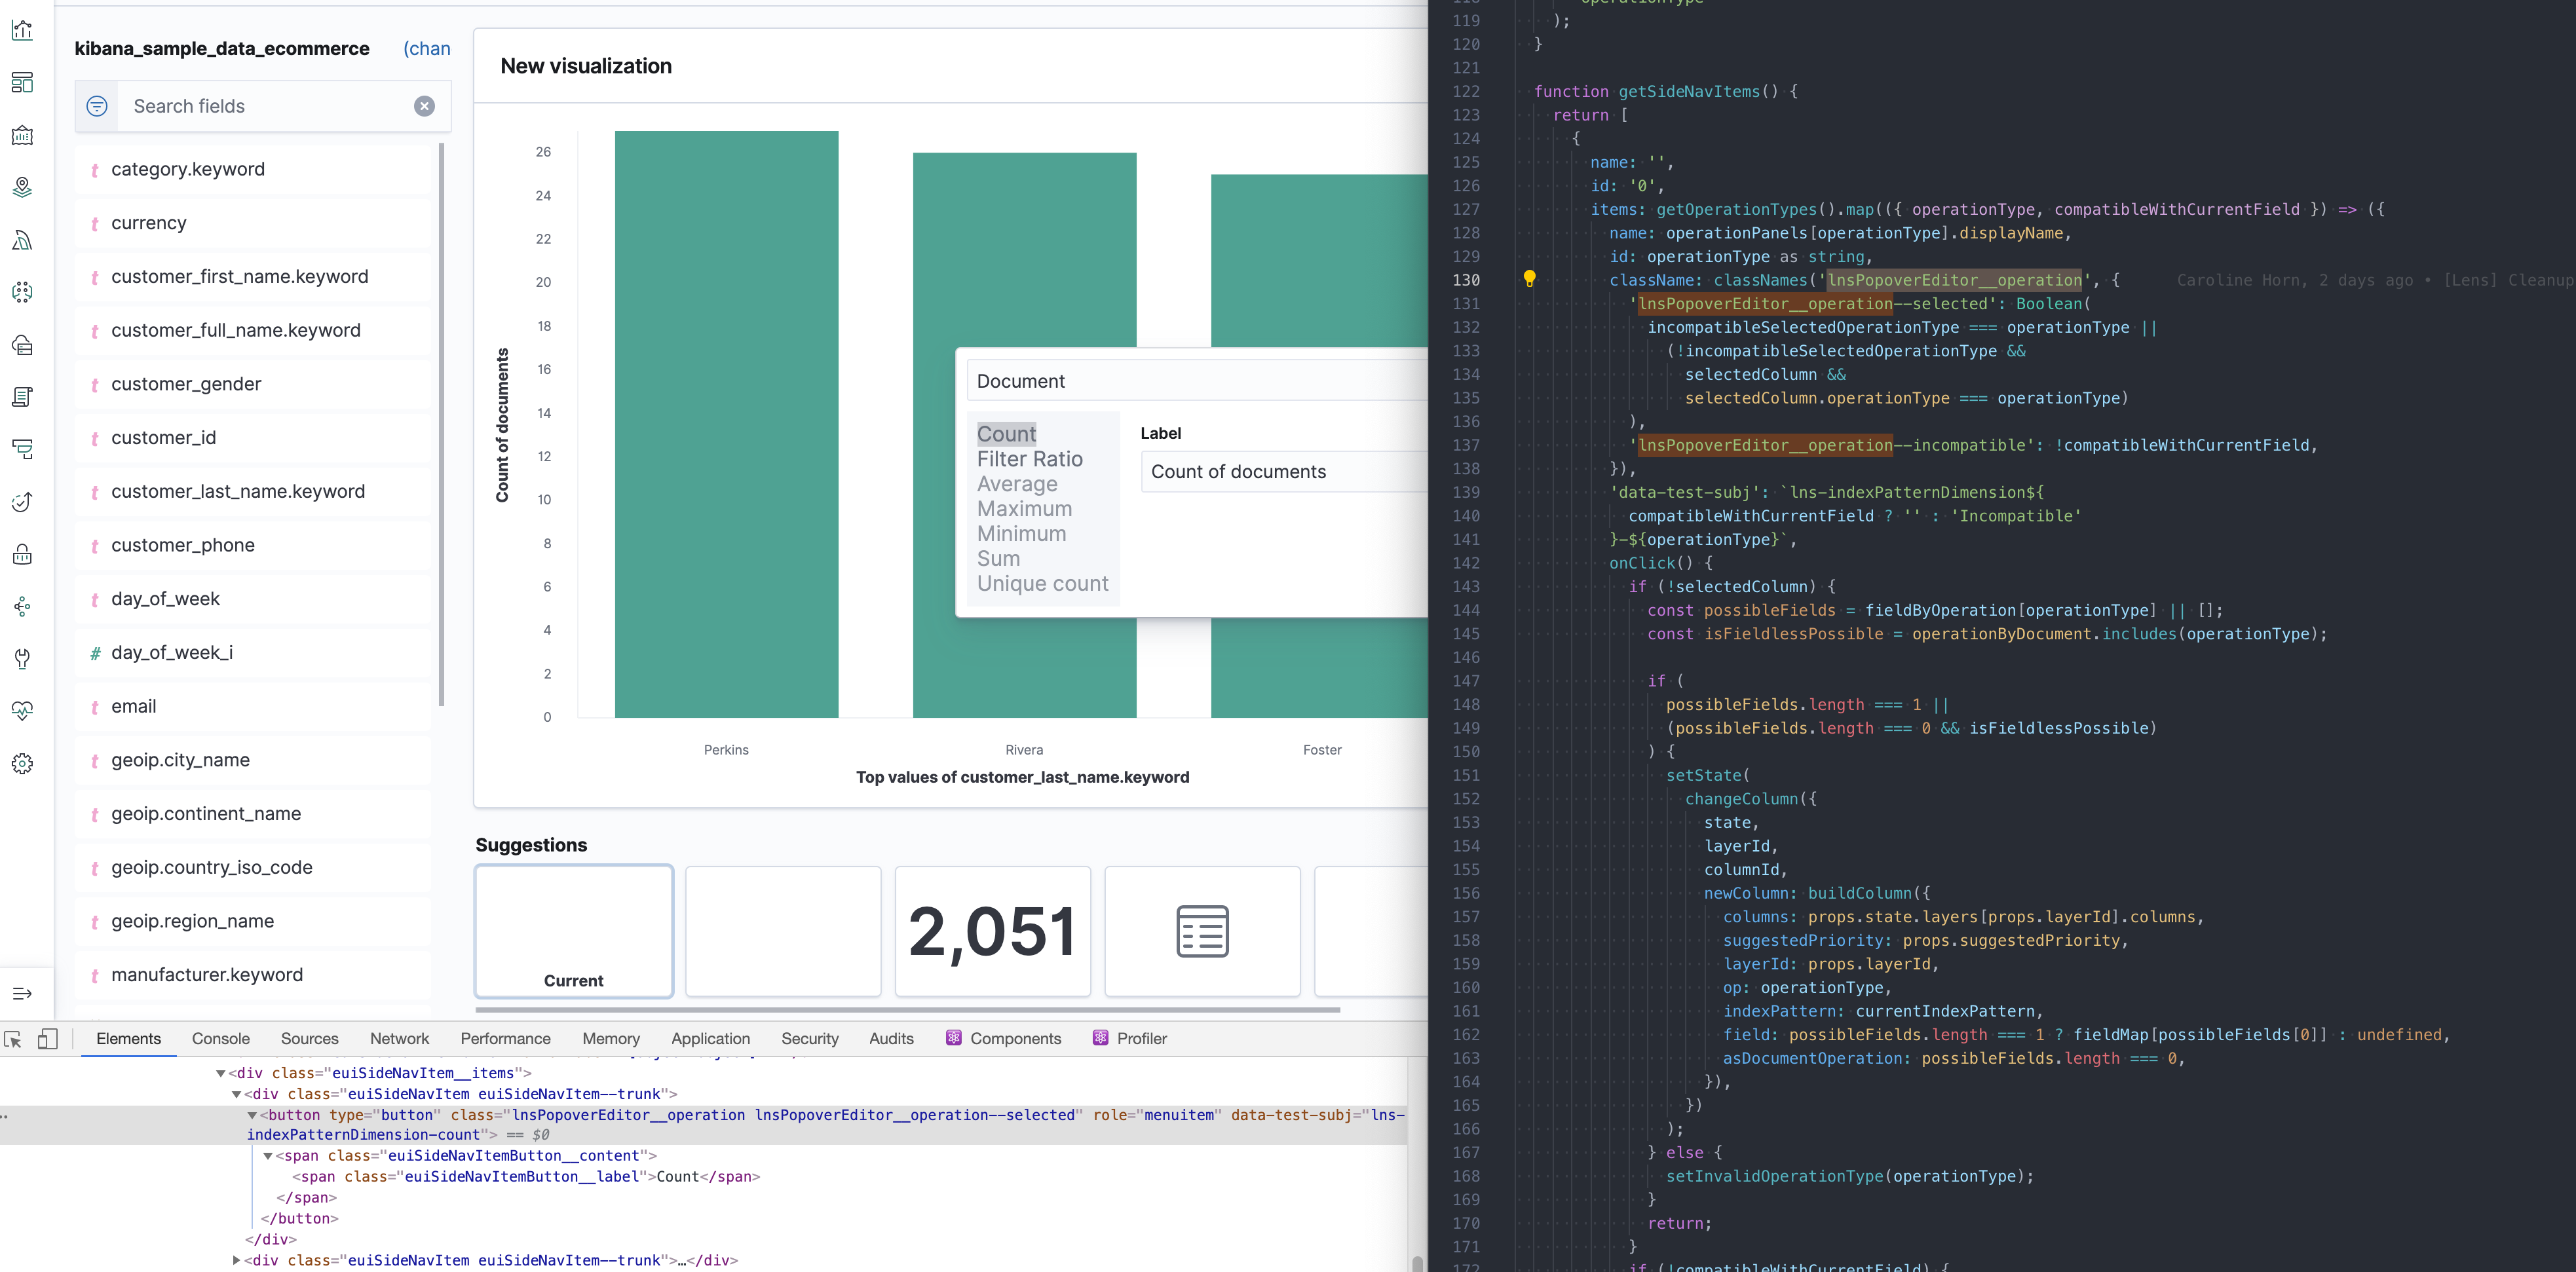The width and height of the screenshot is (2576, 1272).
Task: Click the Label text field
Action: pos(1285,471)
